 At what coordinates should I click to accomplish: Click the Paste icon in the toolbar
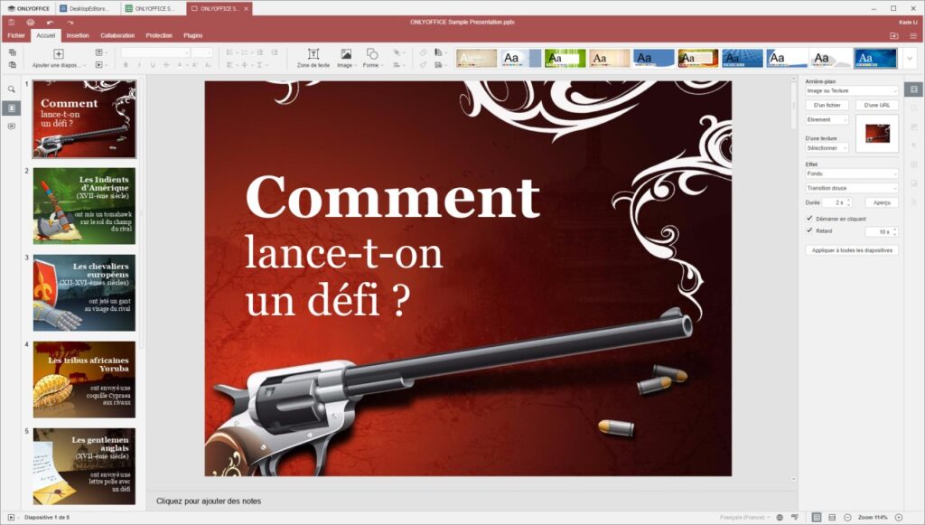[13, 65]
